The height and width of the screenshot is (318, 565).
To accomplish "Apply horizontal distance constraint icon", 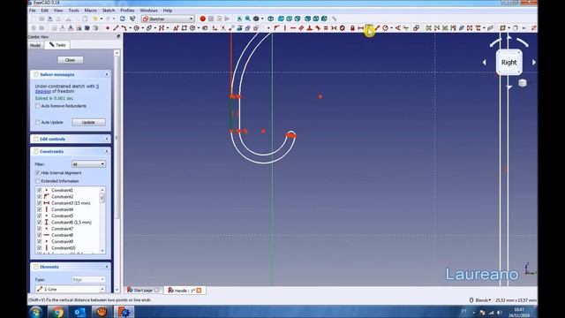I will point(361,27).
